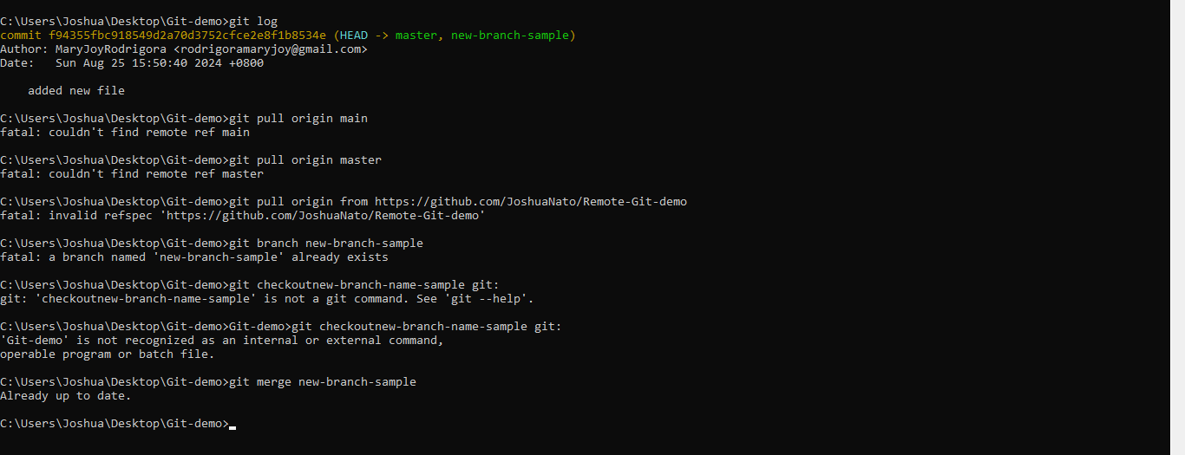Screen dimensions: 1185x455
Task: Click the 'git merge new-branch-sample' command
Action: [x=323, y=382]
